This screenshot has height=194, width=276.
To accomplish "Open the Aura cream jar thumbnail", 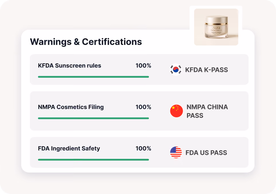I will click(216, 27).
